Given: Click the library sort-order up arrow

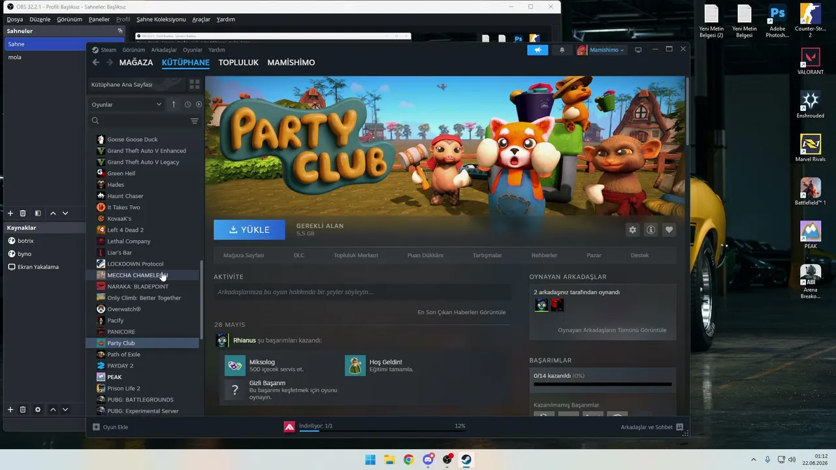Looking at the screenshot, I should click(174, 104).
